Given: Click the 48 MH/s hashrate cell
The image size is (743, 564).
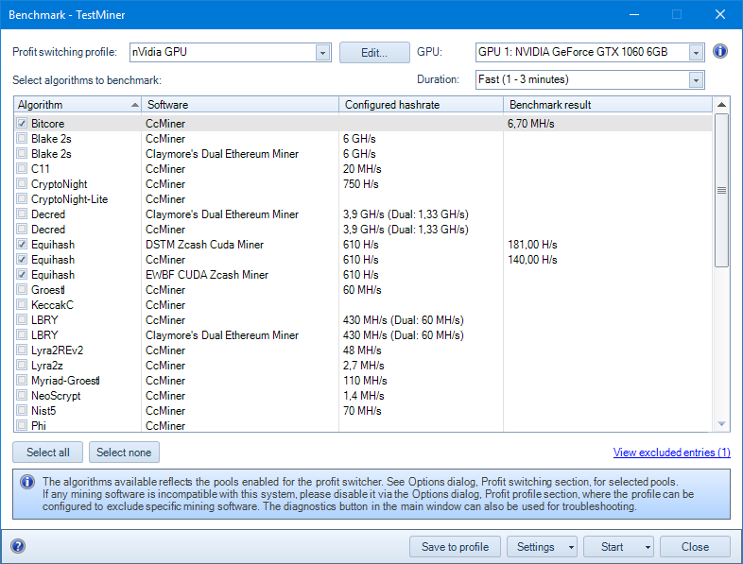Looking at the screenshot, I should tap(362, 350).
